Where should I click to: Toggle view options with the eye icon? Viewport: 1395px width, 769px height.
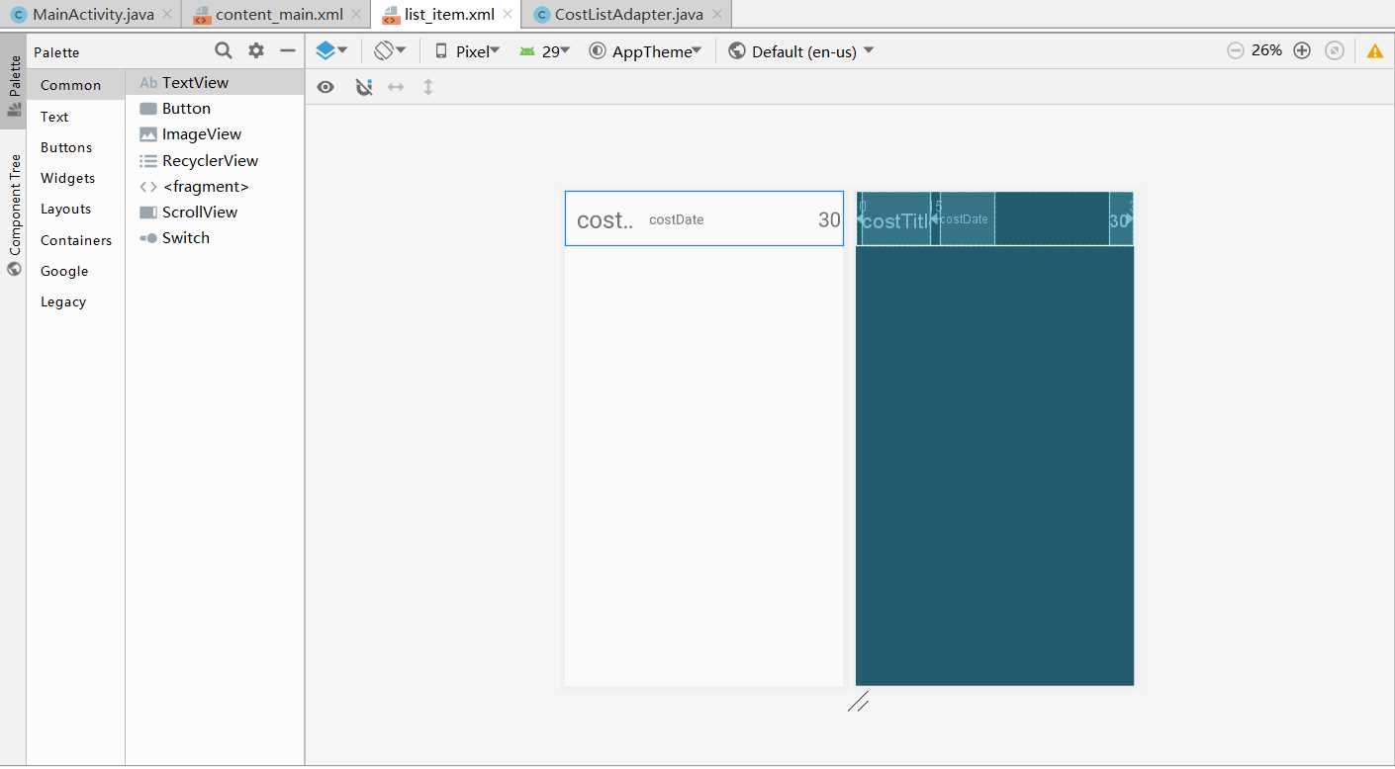pos(325,87)
